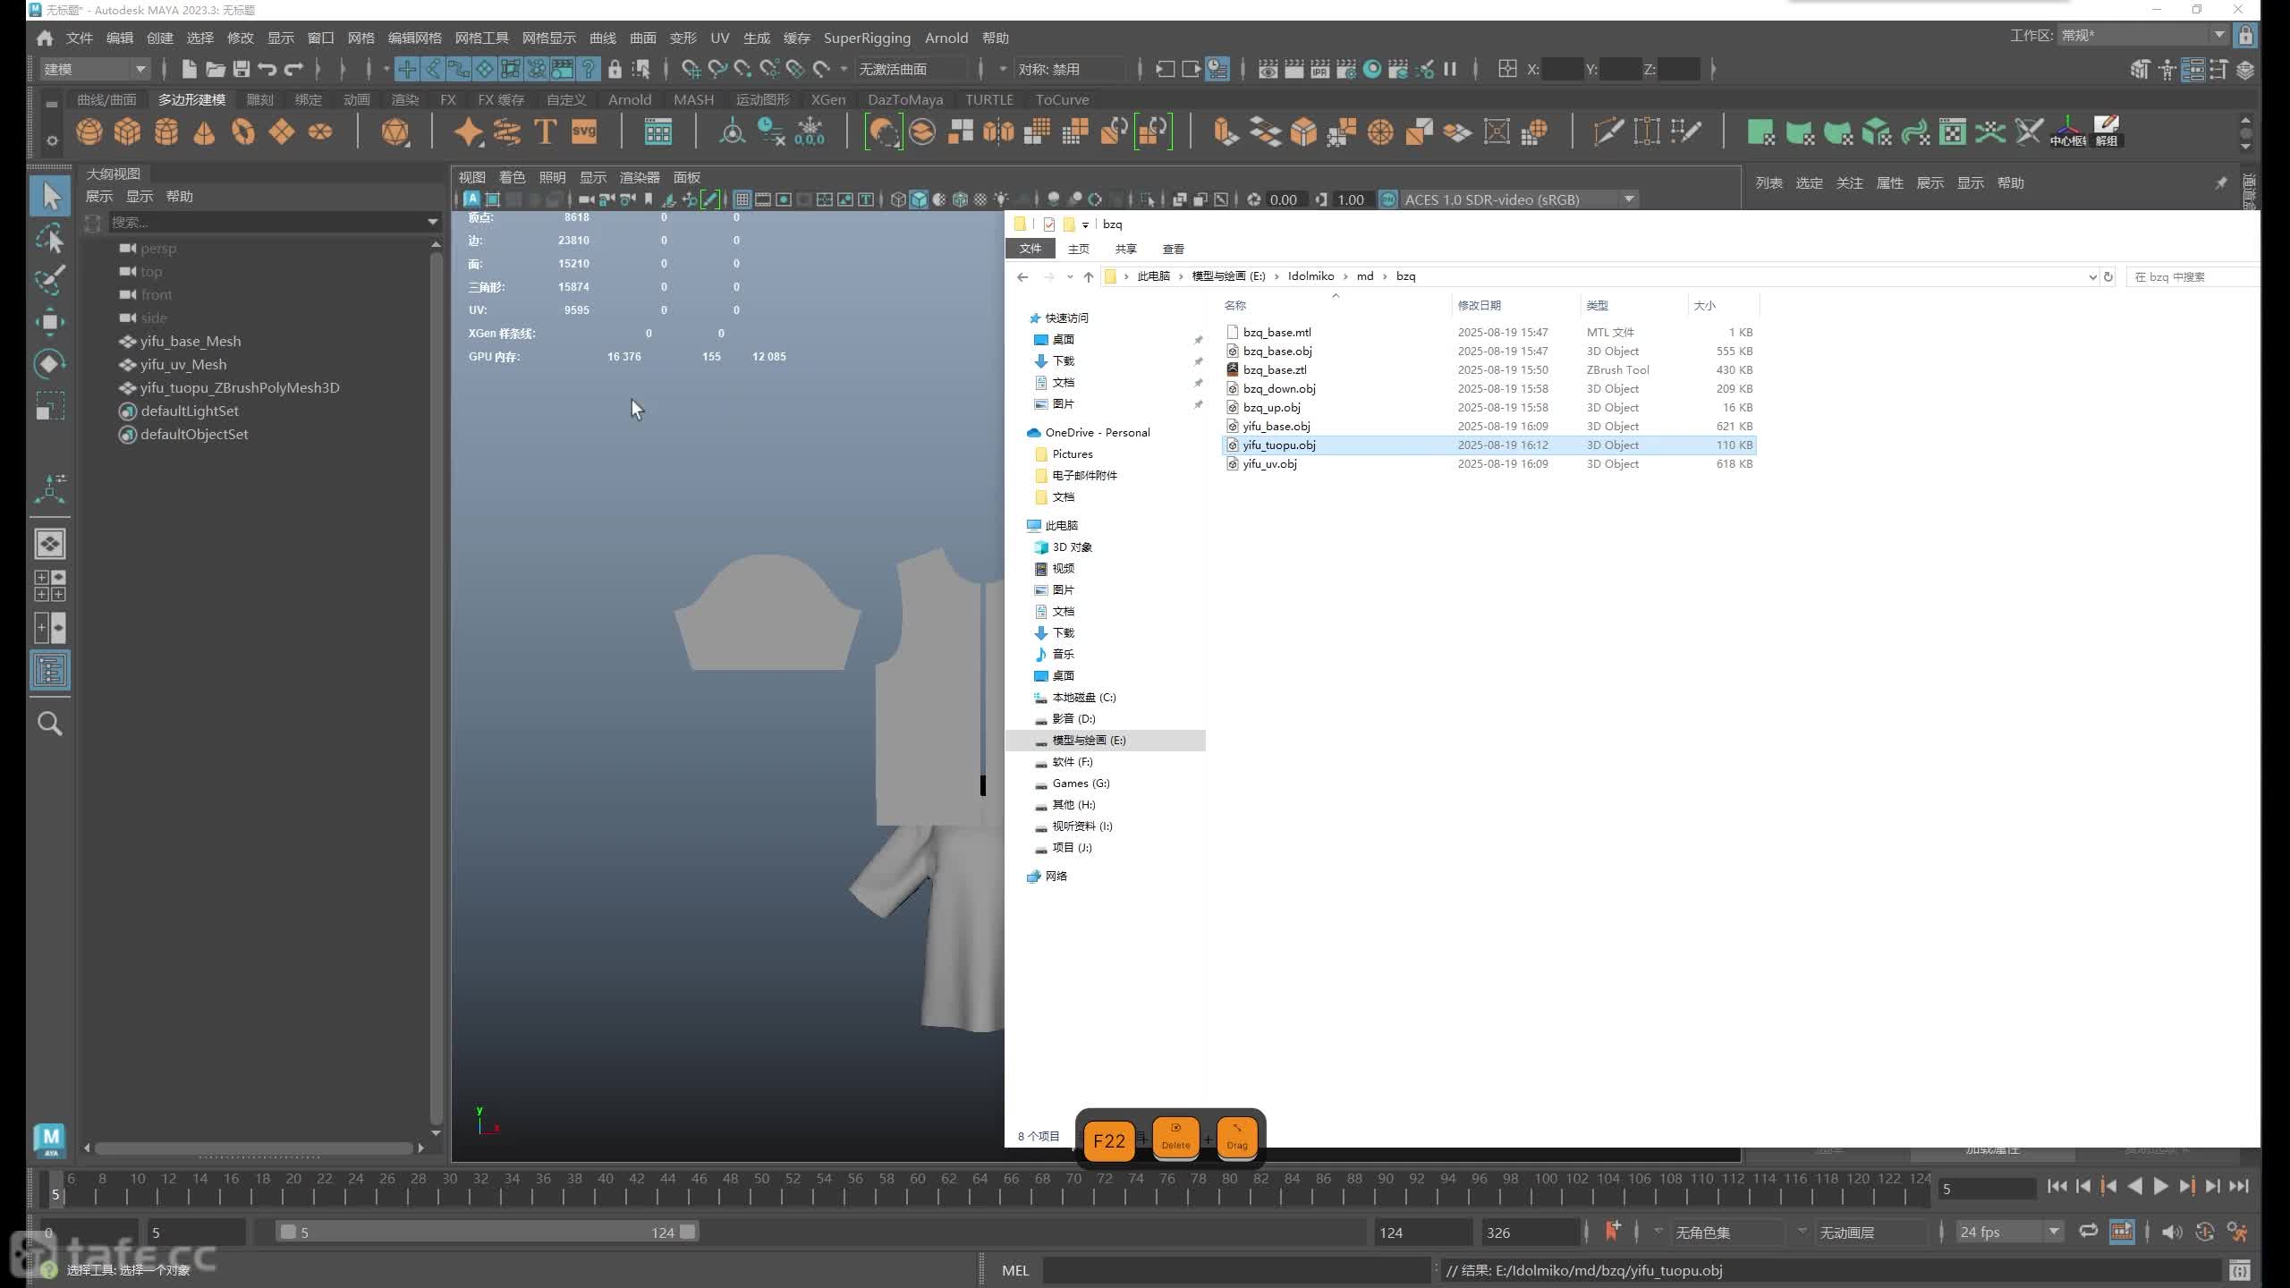2290x1288 pixels.
Task: Click the Explorer back navigation arrow
Action: tap(1022, 276)
